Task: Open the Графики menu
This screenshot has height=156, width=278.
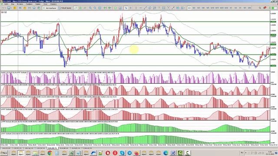Action: point(29,4)
